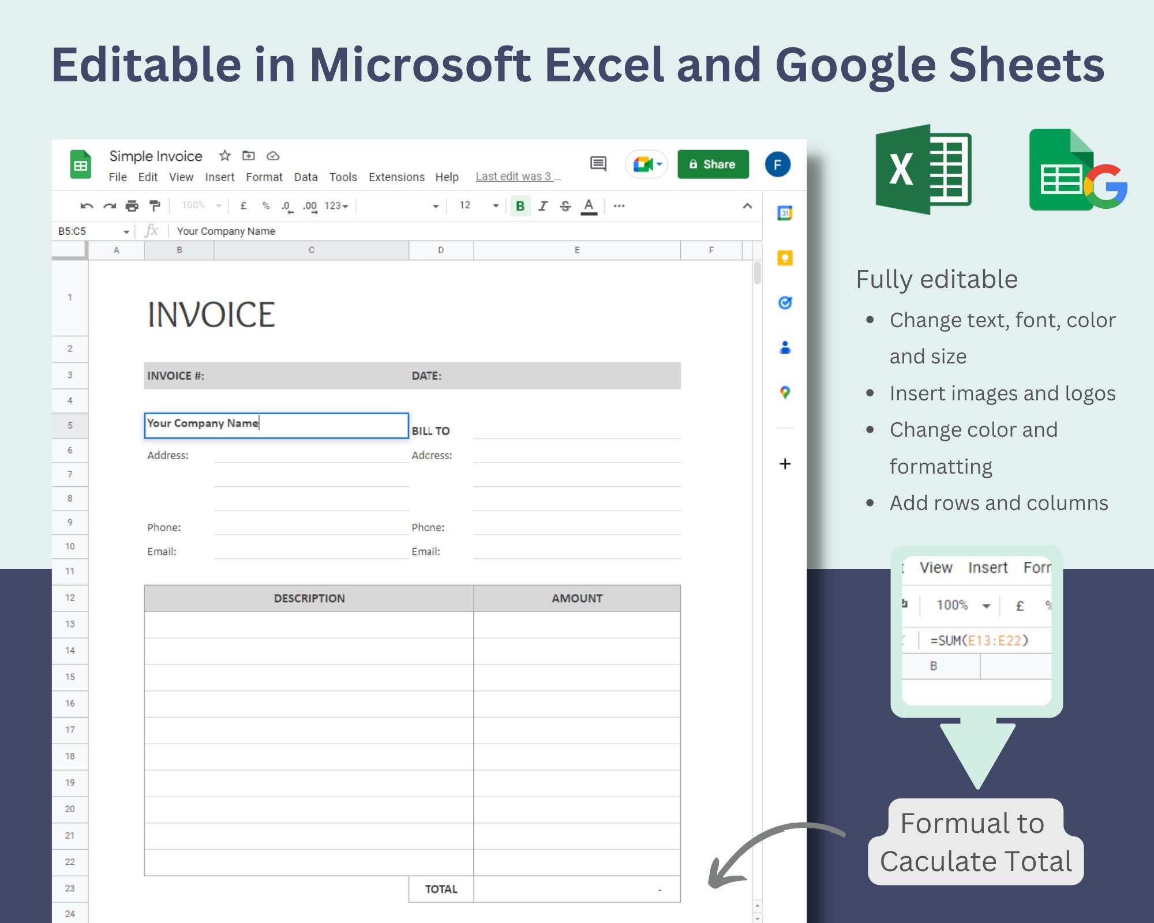The height and width of the screenshot is (923, 1154).
Task: Click the Share button
Action: pos(713,164)
